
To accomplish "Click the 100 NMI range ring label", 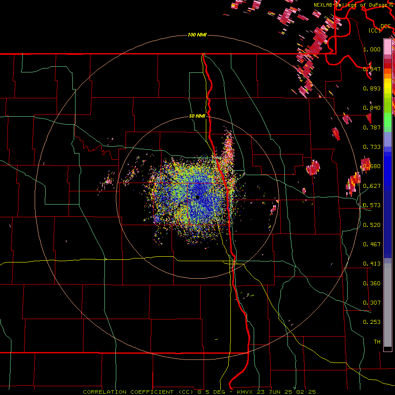I will click(x=197, y=35).
